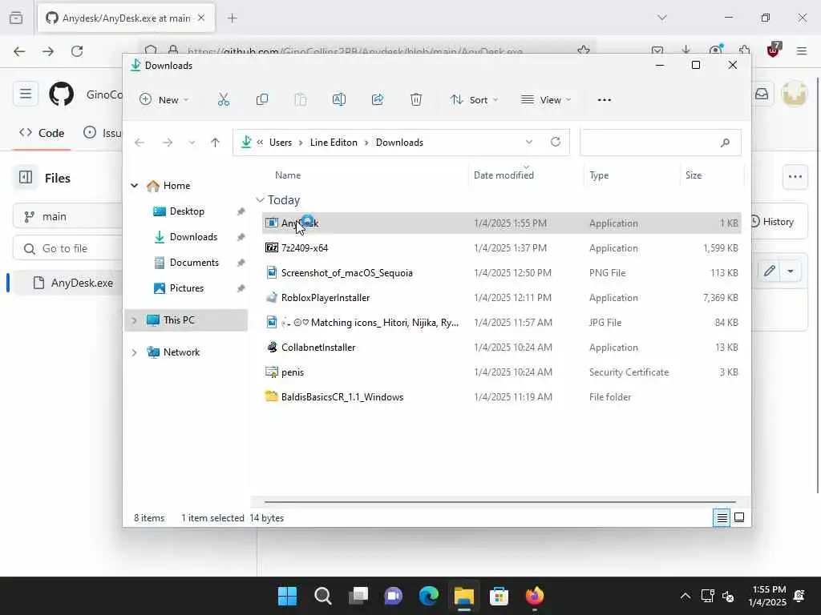Click the Rename icon in Explorer toolbar
Viewport: 821px width, 615px height.
click(x=339, y=99)
